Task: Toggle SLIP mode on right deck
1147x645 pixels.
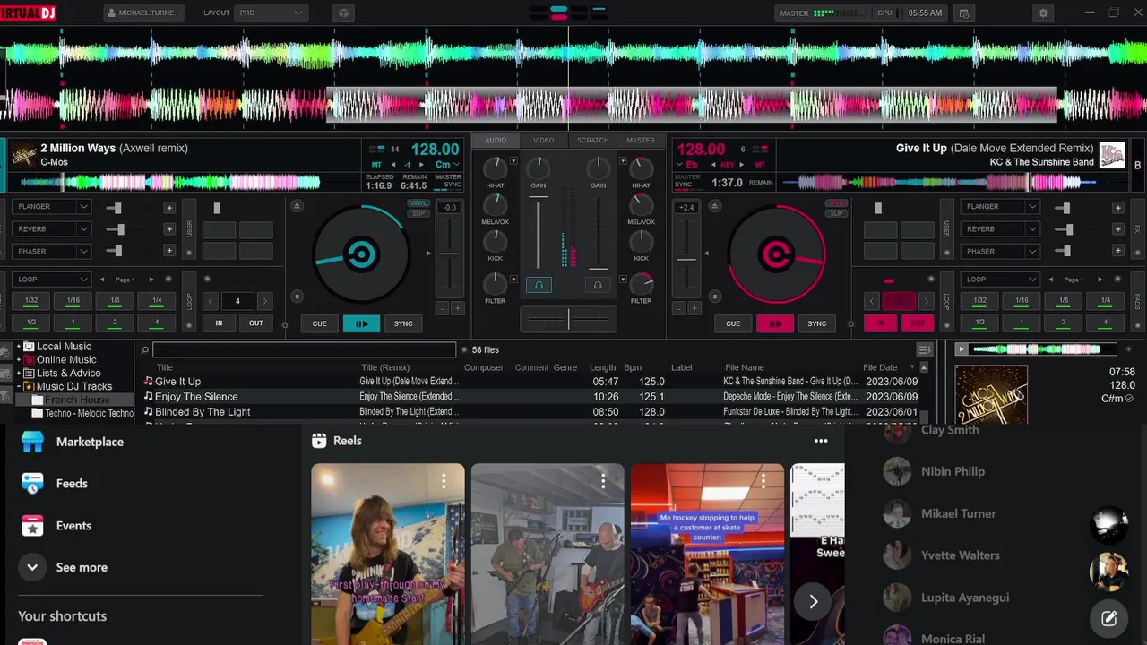Action: 836,213
